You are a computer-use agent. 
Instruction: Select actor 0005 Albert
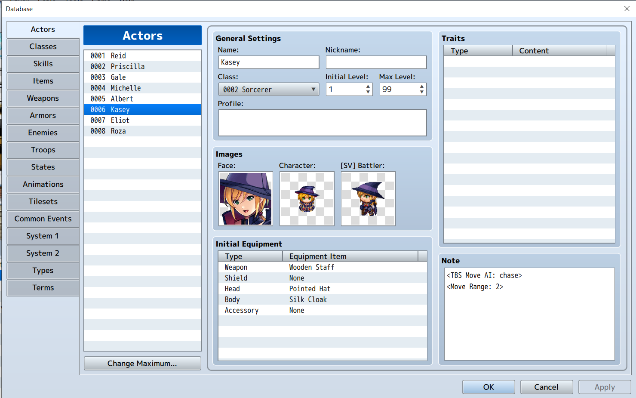[x=142, y=99]
